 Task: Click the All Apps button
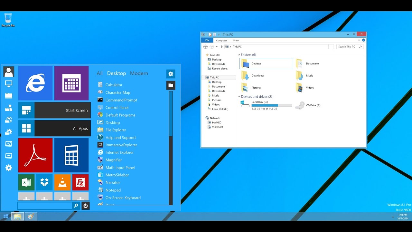point(54,128)
